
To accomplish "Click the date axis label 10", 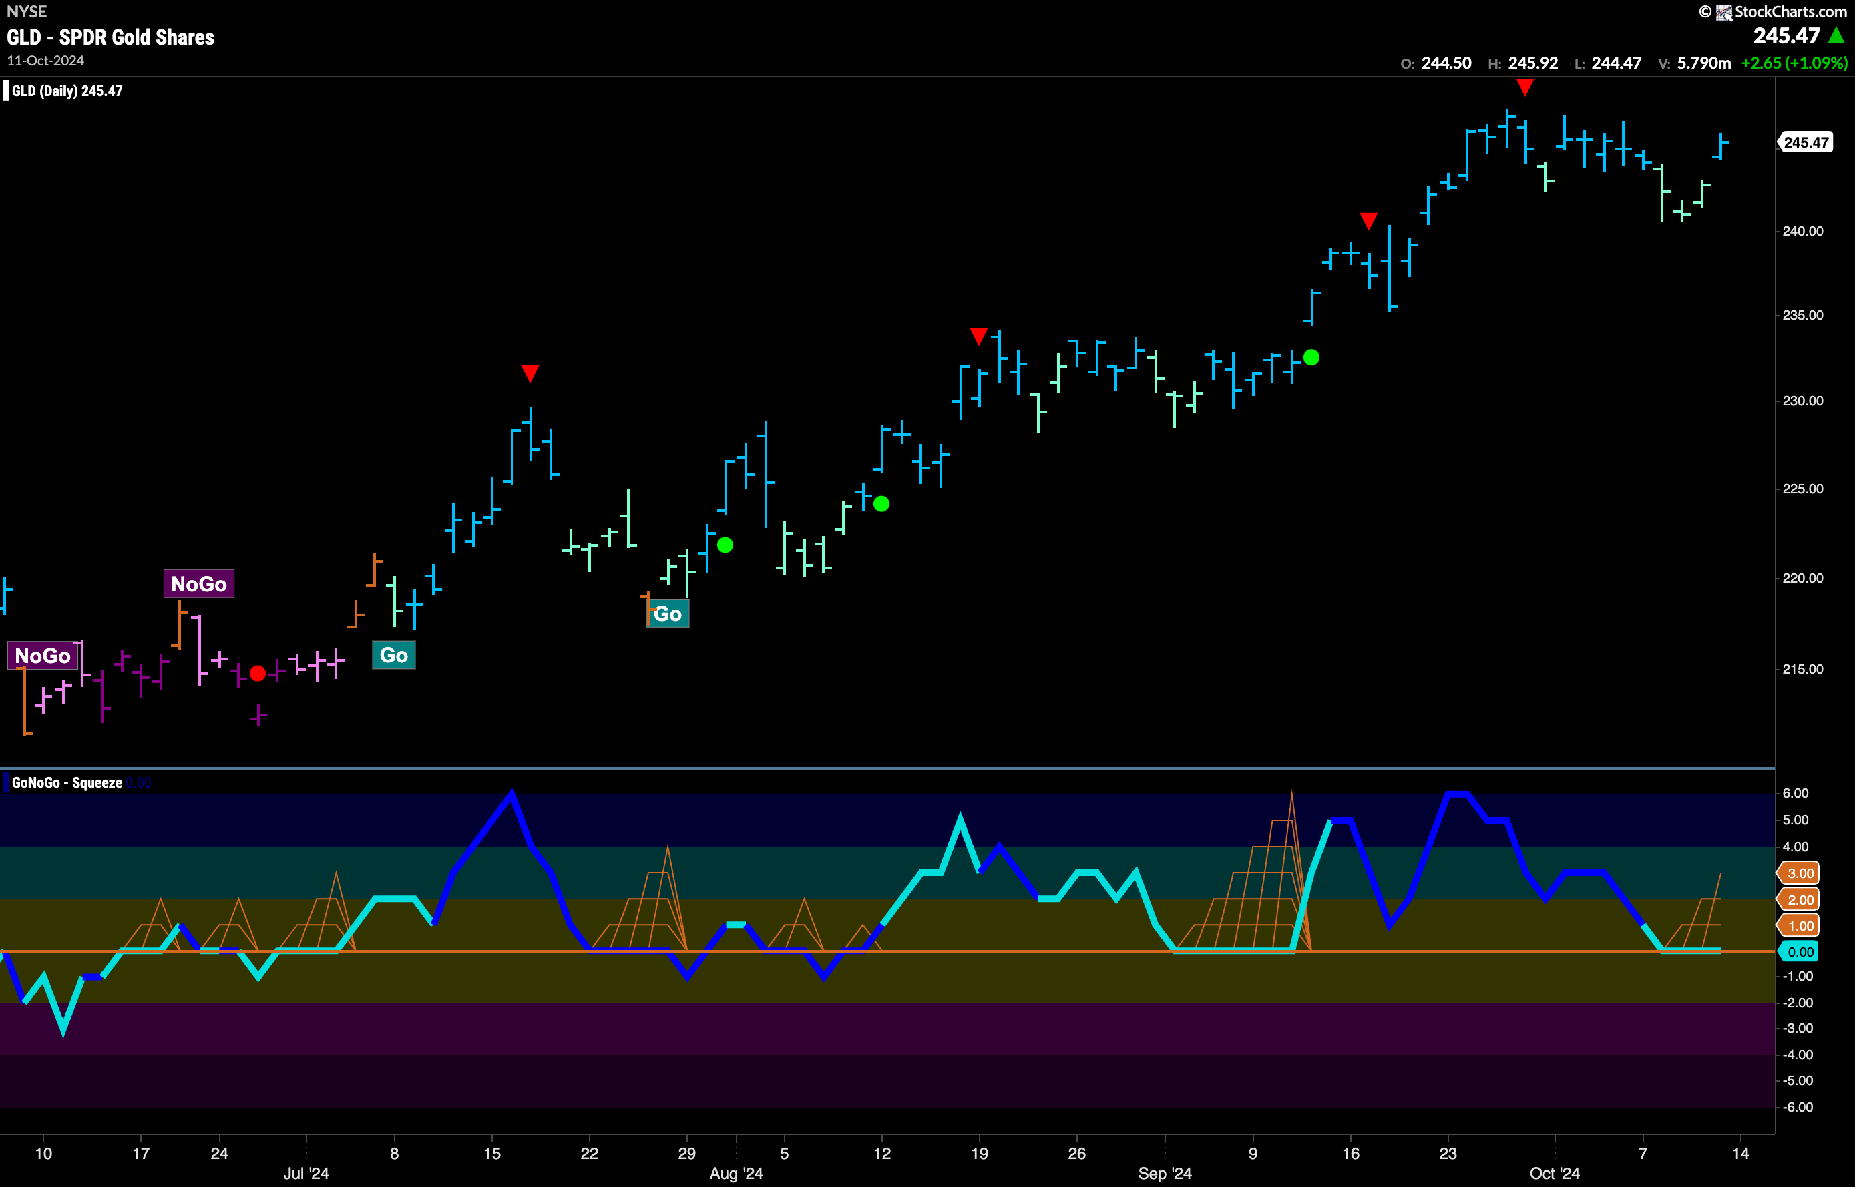I will coord(43,1153).
